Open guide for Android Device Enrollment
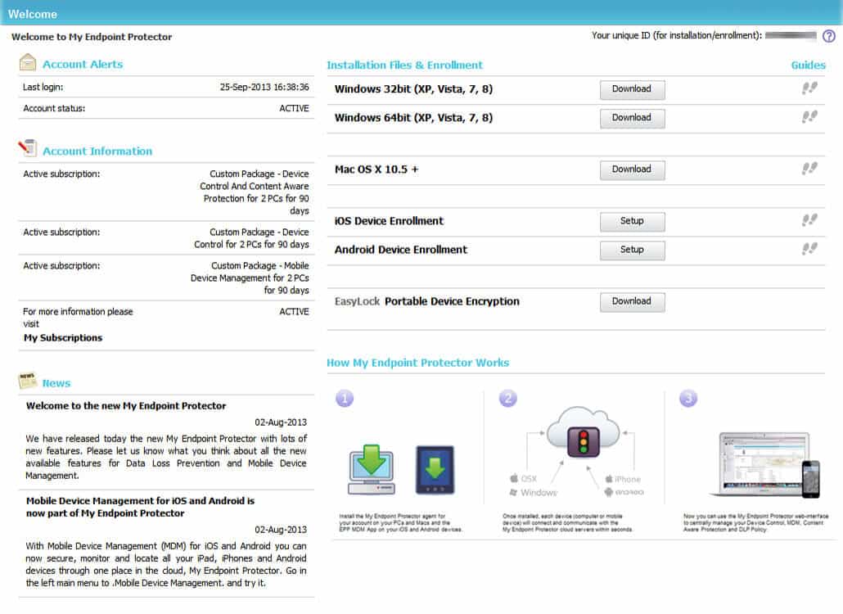 pyautogui.click(x=809, y=248)
